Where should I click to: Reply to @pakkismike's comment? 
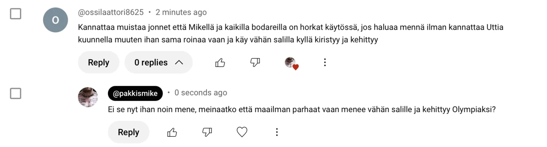[x=128, y=132]
